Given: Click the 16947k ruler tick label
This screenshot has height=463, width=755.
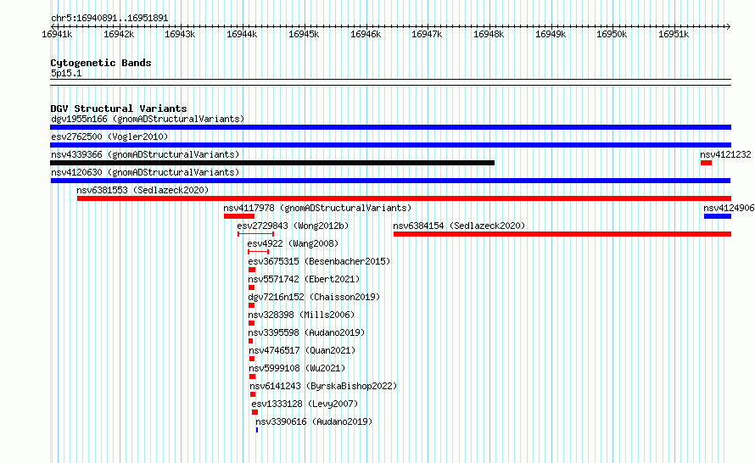Looking at the screenshot, I should (x=427, y=34).
